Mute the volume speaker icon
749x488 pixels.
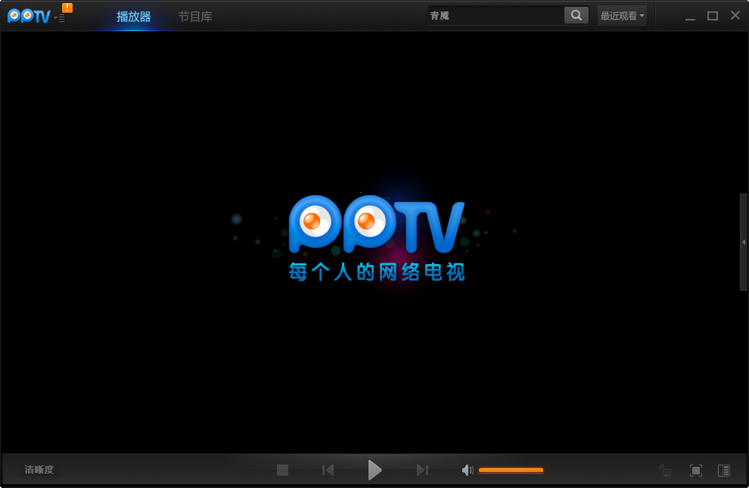tap(468, 471)
